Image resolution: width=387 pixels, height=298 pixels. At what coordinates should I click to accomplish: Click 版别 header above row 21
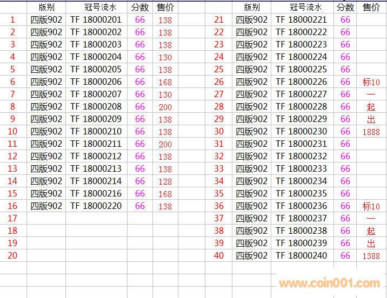[x=252, y=8]
